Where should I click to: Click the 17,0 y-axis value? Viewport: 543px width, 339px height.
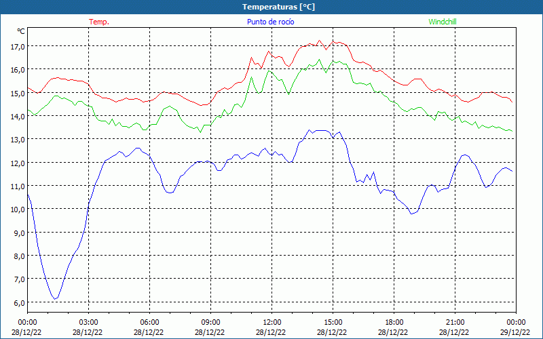18,46
